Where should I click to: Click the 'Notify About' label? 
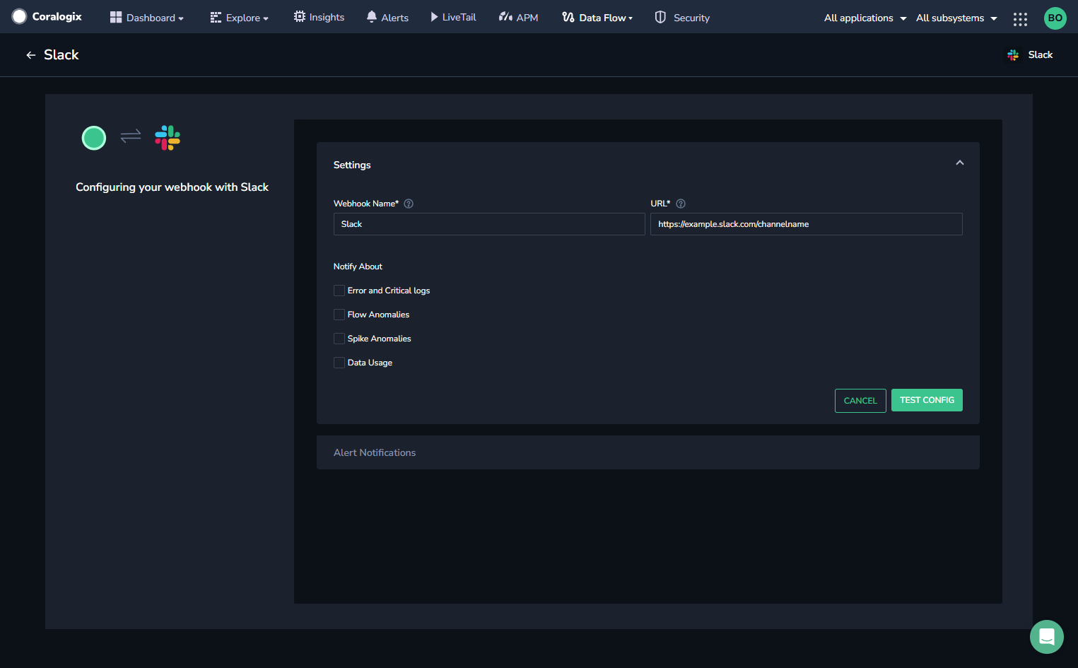tap(358, 266)
